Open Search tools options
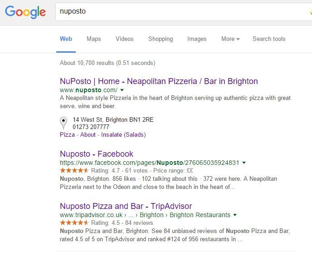Screen dimensions: 312x253 [269, 39]
